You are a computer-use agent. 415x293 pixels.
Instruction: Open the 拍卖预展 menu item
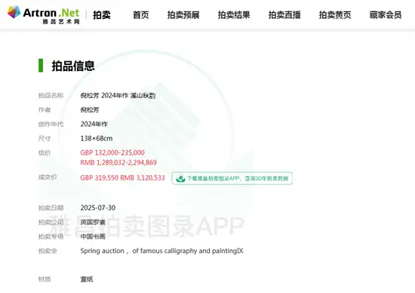(183, 15)
